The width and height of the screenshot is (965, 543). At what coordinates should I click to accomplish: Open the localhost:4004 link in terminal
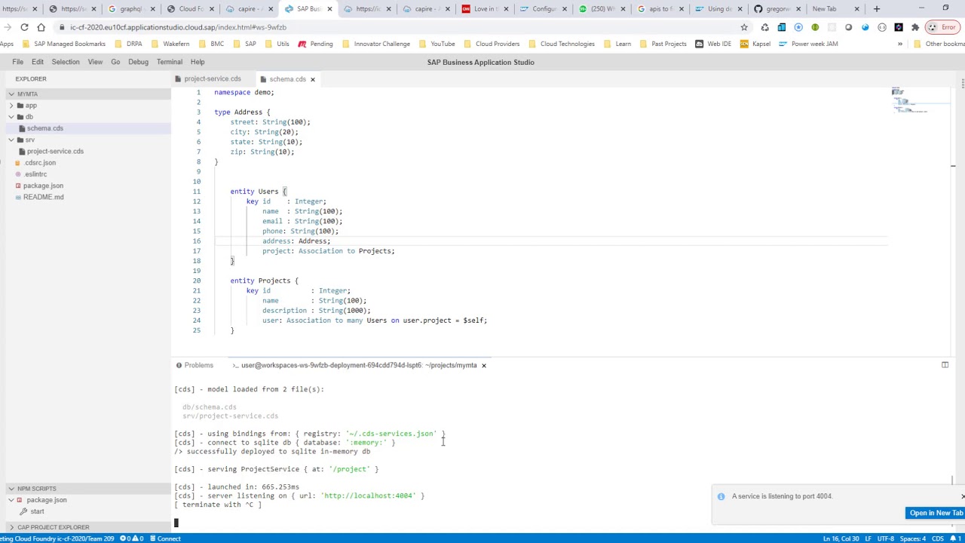pos(369,495)
